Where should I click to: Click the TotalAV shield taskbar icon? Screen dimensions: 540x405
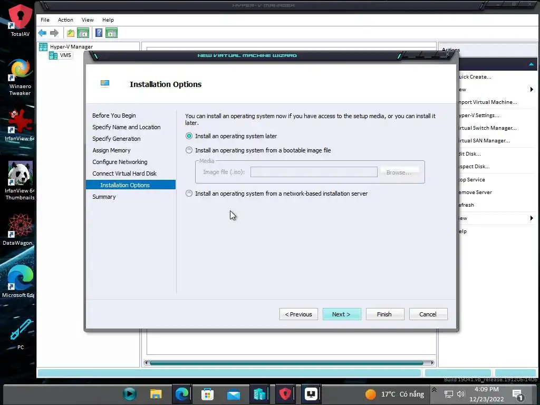(x=285, y=393)
